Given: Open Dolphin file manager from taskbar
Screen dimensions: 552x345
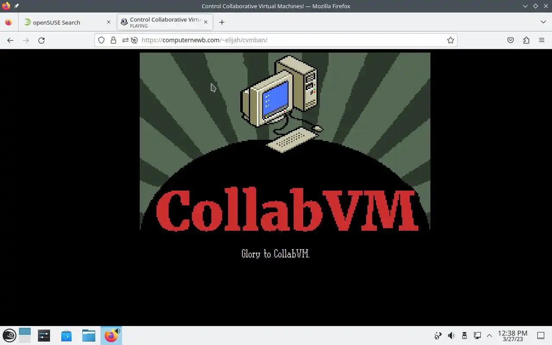Looking at the screenshot, I should pos(89,336).
